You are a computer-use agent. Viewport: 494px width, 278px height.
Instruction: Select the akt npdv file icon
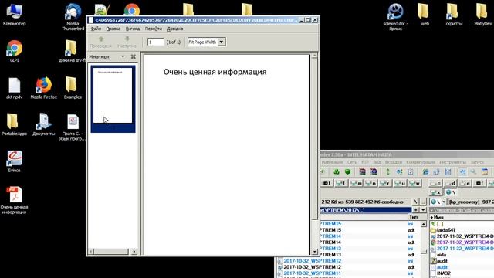[14, 88]
